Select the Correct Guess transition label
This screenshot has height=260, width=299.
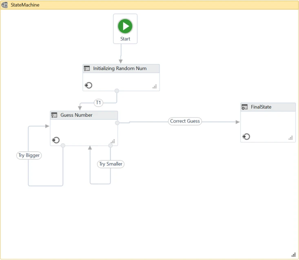(185, 121)
